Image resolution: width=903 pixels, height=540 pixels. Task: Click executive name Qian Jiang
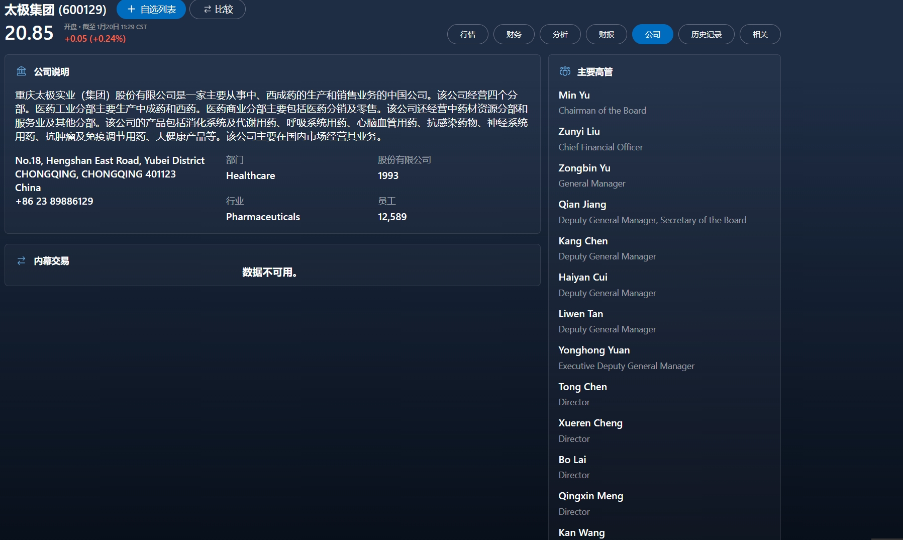[582, 204]
